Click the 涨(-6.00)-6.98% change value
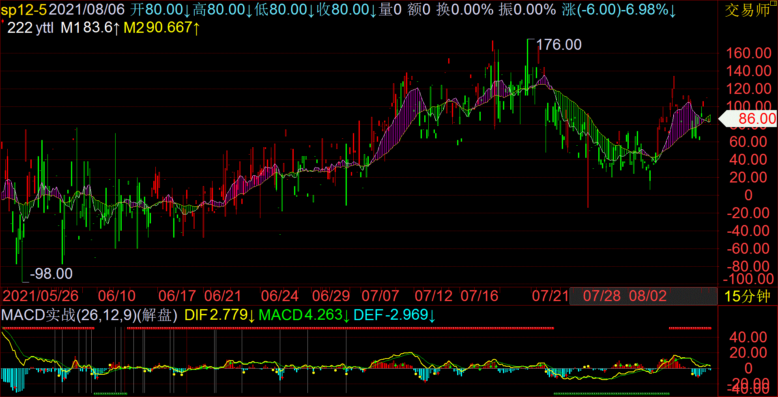The image size is (778, 397). click(x=619, y=10)
